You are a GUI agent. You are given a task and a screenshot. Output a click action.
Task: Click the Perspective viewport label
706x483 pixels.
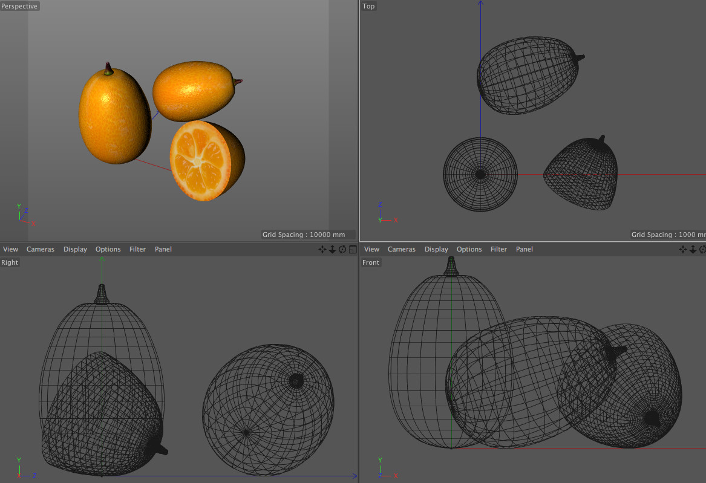click(x=19, y=6)
